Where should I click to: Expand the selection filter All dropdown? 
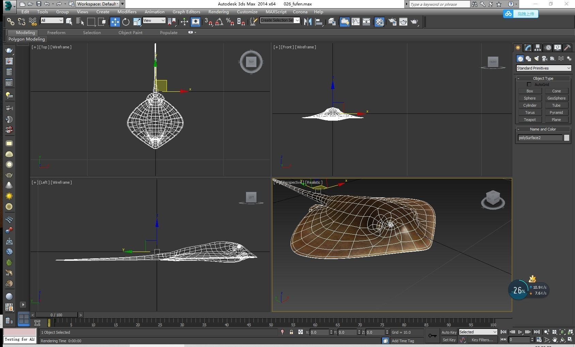(52, 20)
